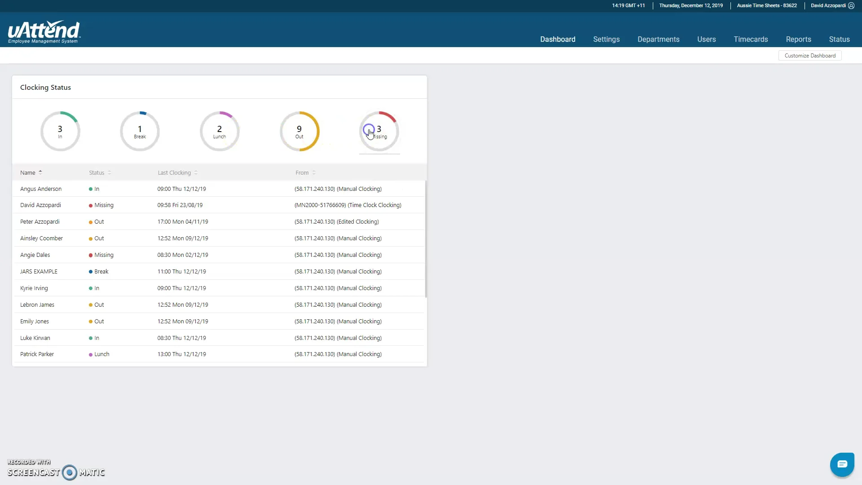
Task: Select the 3 In status circle
Action: pyautogui.click(x=60, y=131)
